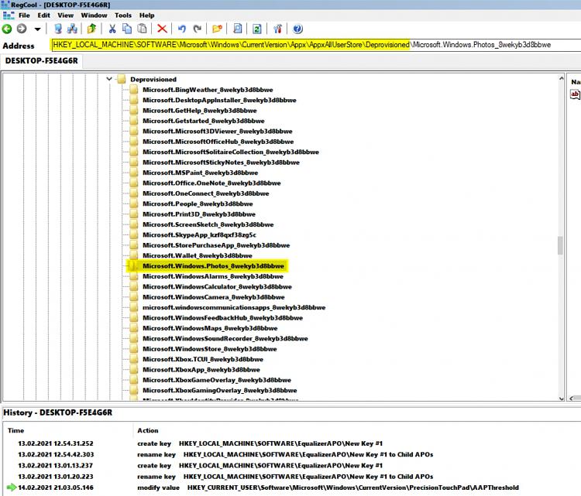Image resolution: width=581 pixels, height=496 pixels.
Task: Select the MicrosoftSolitaireCollection key
Action: point(231,152)
